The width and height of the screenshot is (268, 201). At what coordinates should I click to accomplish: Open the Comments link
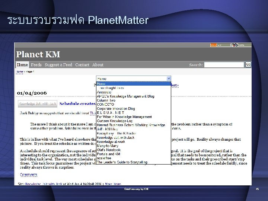29,175
